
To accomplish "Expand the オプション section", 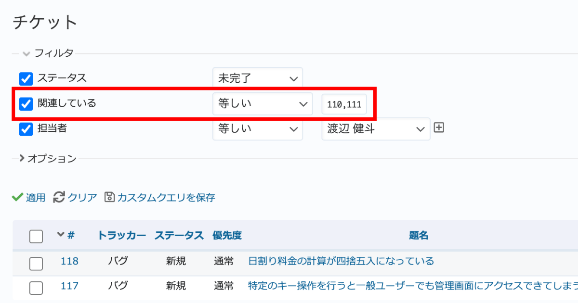I will (x=48, y=158).
